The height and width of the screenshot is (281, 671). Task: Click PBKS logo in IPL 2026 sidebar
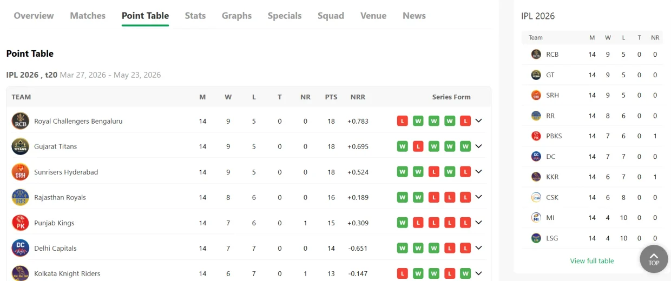click(x=536, y=136)
